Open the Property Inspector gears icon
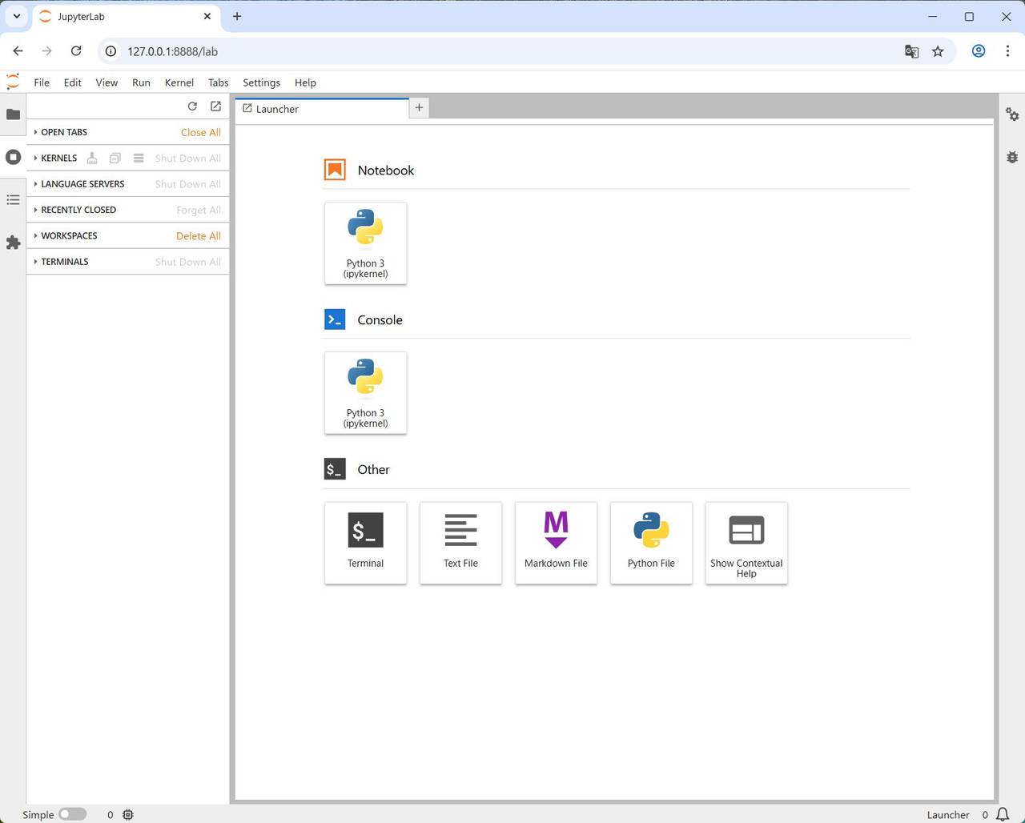 (1012, 114)
